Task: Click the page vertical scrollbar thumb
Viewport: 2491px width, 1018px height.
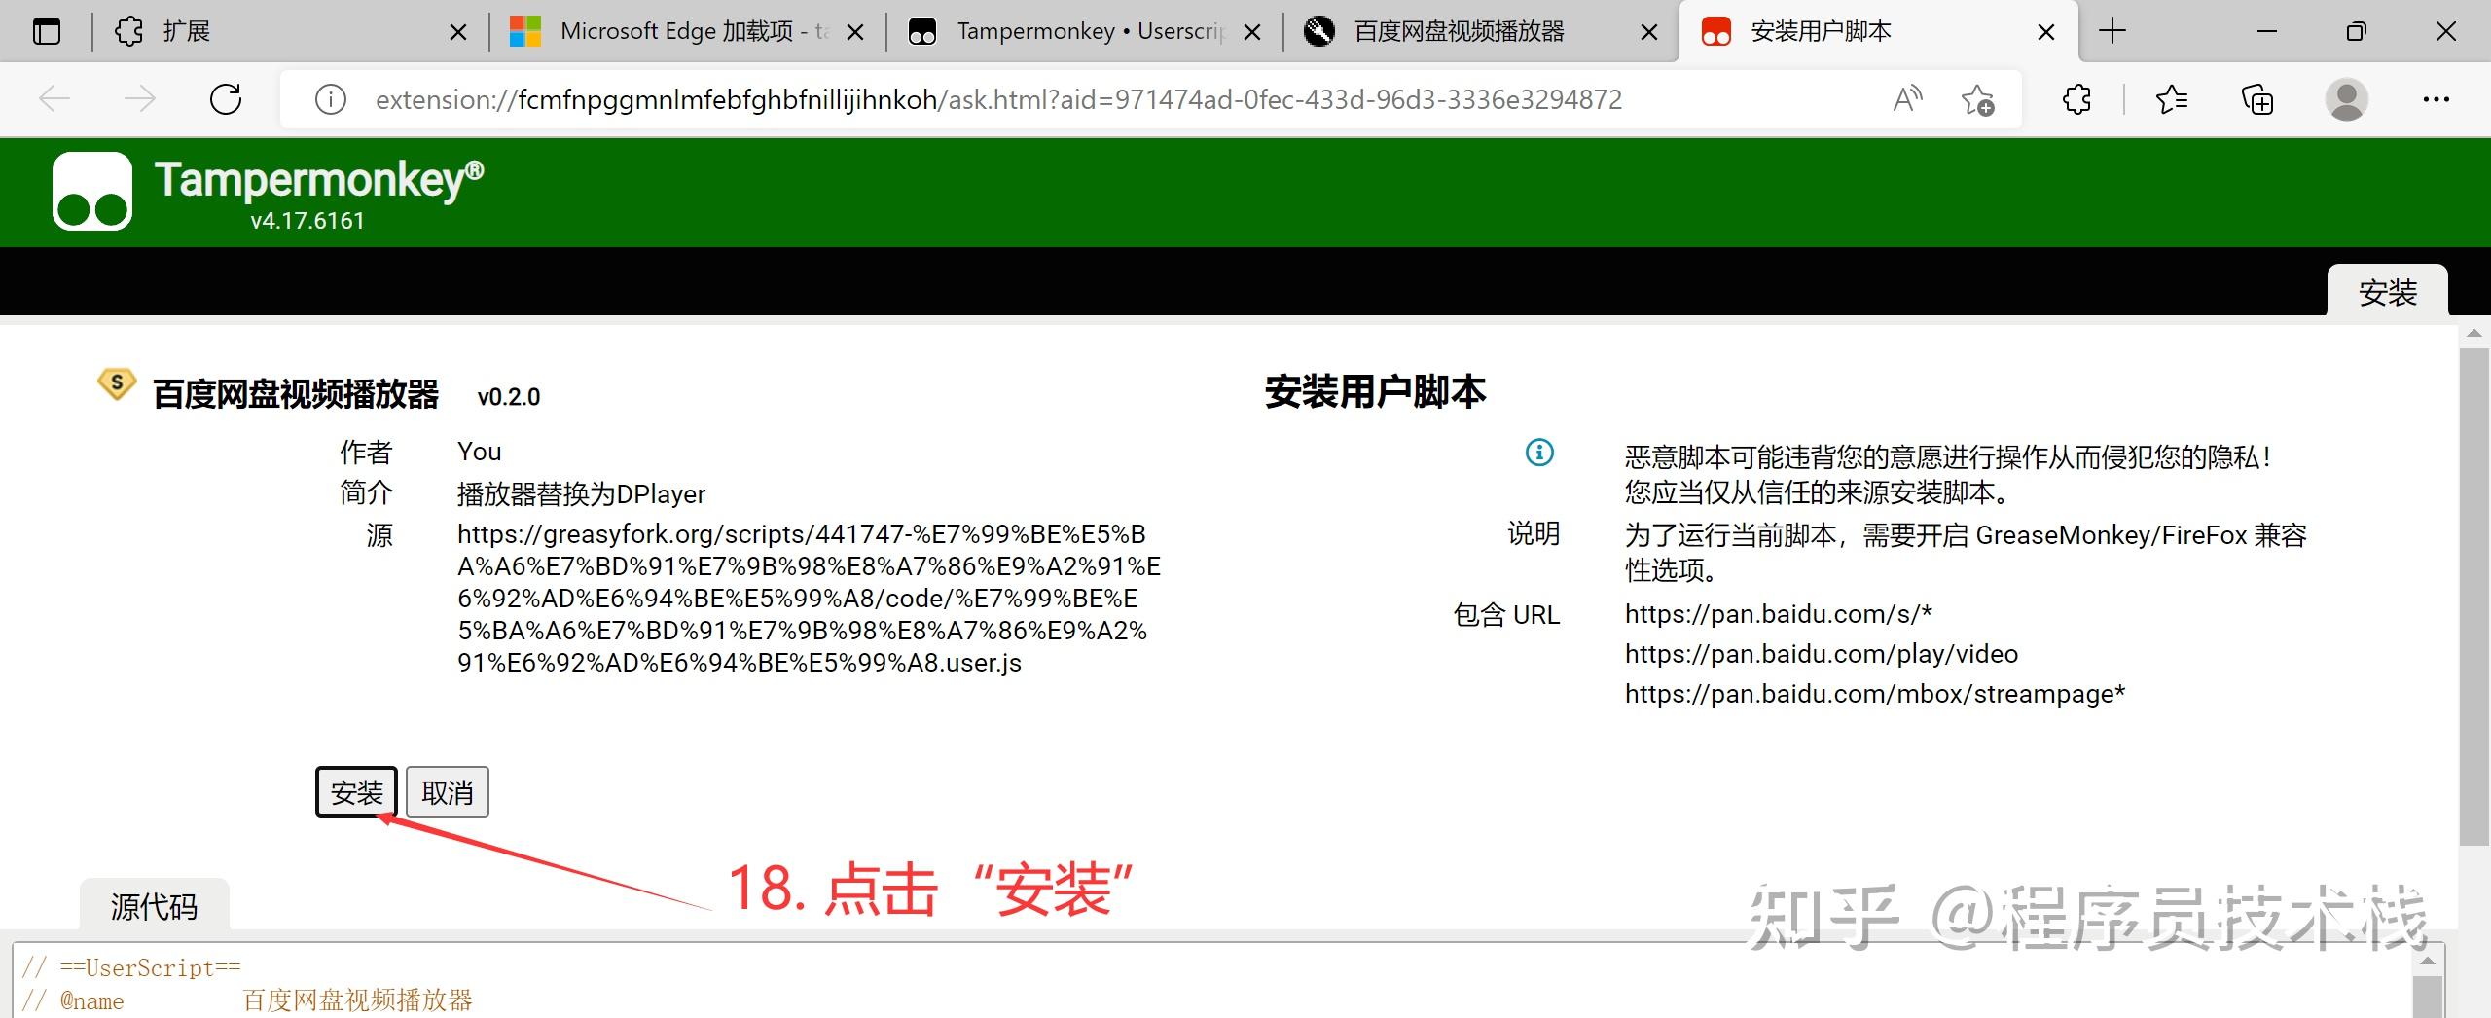Action: (2473, 597)
